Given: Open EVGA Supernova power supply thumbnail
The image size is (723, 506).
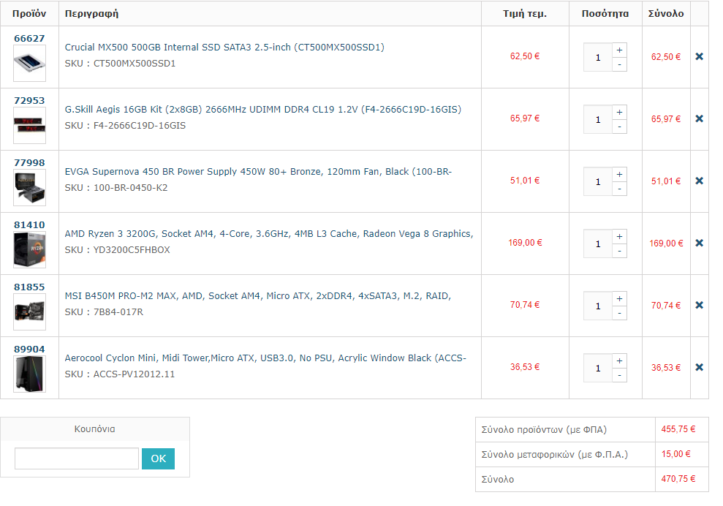Looking at the screenshot, I should 29,188.
